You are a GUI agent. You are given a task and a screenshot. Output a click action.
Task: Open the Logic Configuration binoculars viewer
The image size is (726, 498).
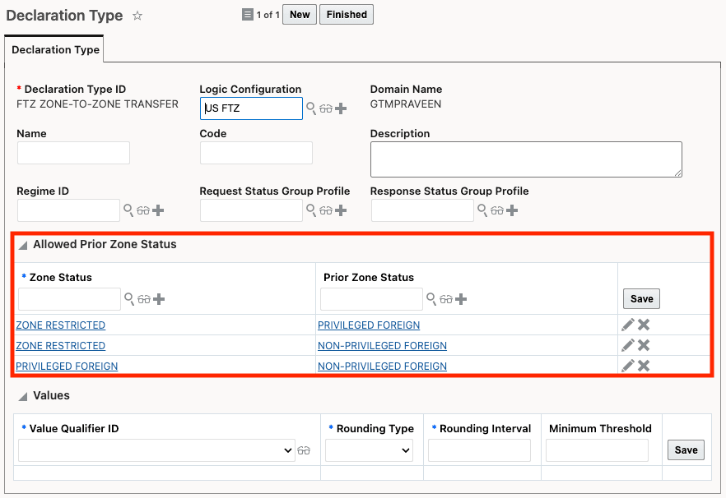326,108
